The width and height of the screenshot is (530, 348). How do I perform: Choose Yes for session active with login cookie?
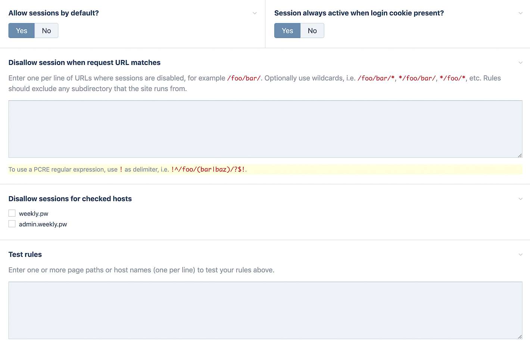tap(287, 31)
